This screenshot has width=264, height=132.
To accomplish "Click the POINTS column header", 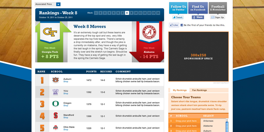I will 91,72.
